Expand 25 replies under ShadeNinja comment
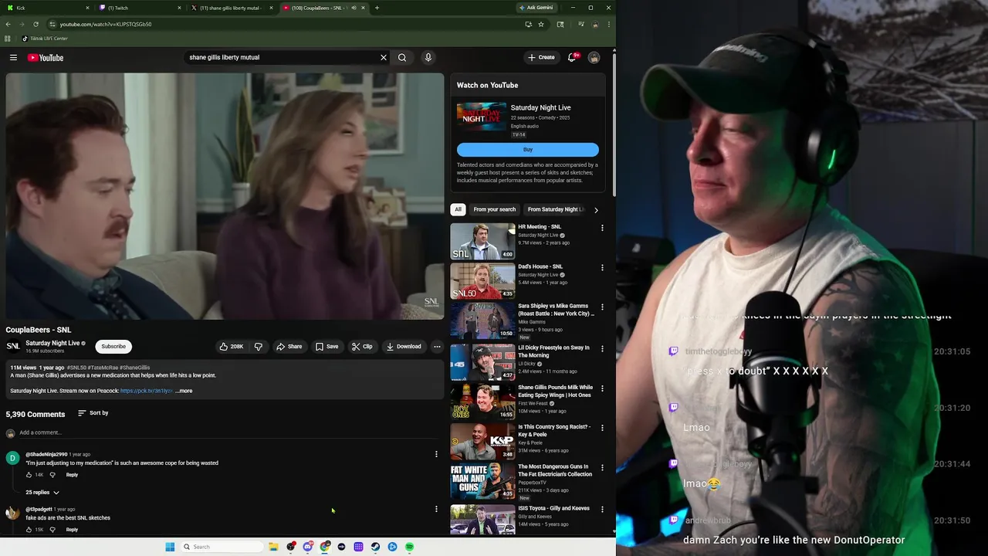Image resolution: width=988 pixels, height=556 pixels. (x=42, y=492)
